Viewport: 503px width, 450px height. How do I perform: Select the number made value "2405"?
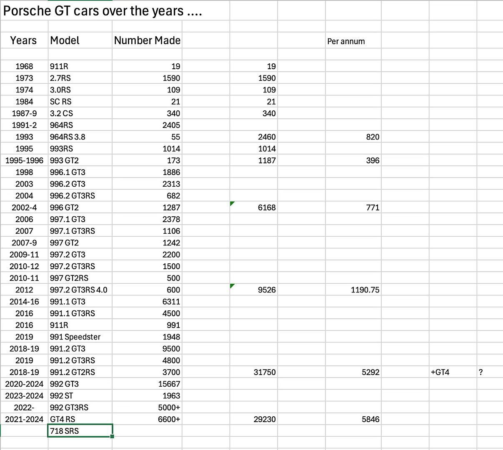(x=147, y=125)
